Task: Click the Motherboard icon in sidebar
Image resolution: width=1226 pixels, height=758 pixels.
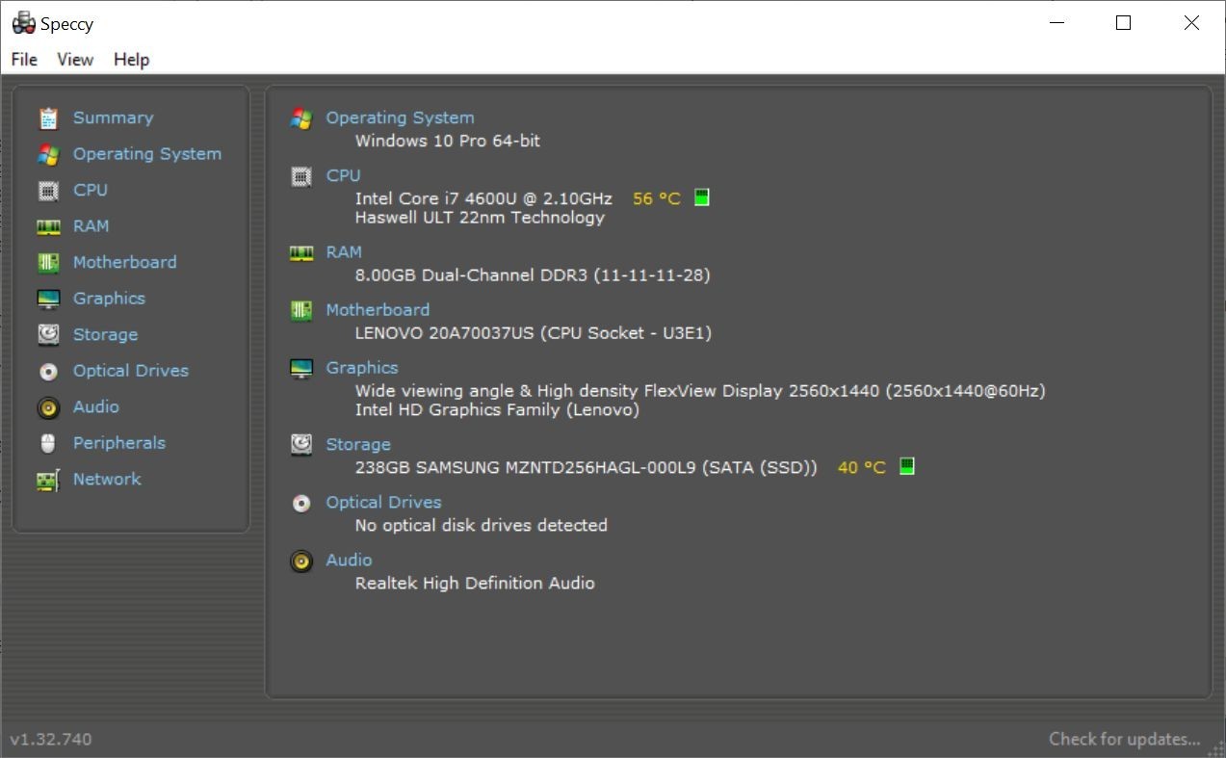Action: coord(48,263)
